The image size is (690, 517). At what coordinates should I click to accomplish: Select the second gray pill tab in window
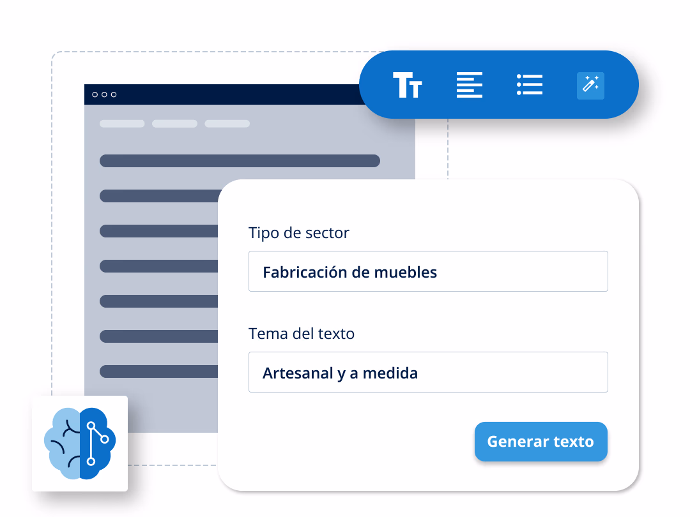click(174, 124)
